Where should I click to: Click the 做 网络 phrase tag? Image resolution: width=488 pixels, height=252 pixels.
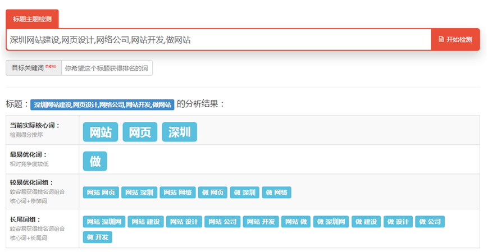pos(276,193)
